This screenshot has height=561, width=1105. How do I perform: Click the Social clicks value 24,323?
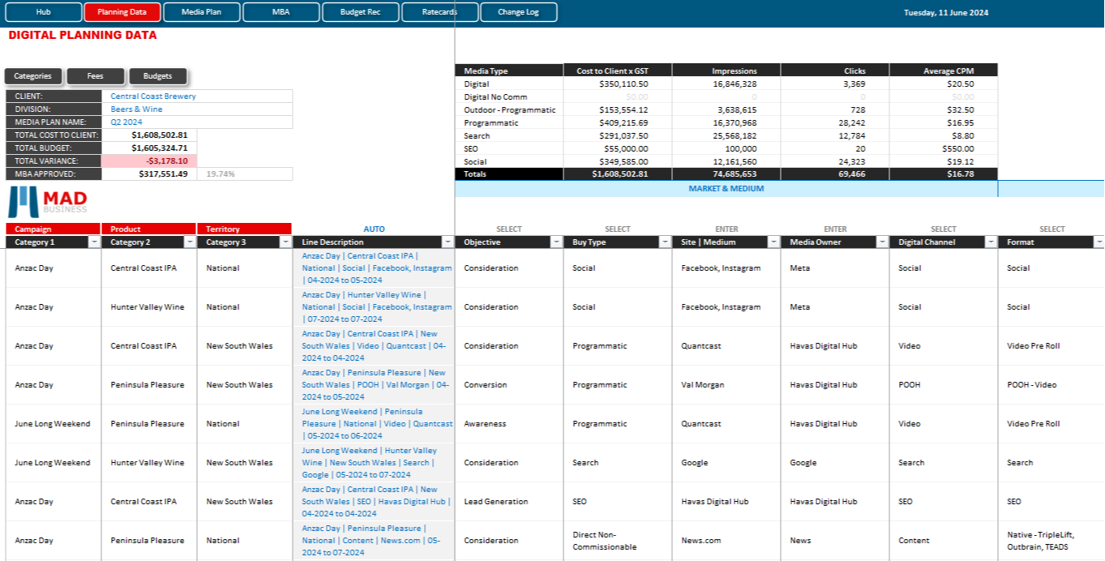(x=835, y=161)
